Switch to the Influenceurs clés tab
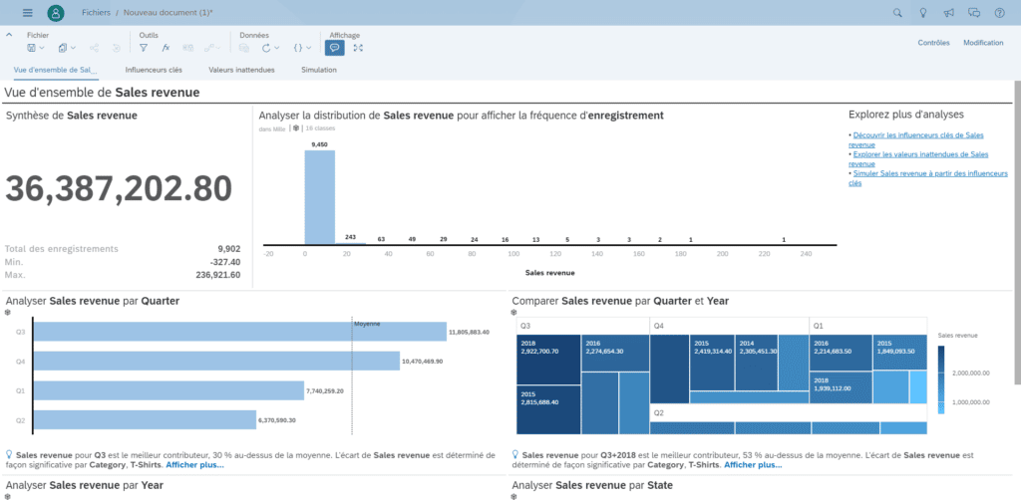Screen dimensions: 1021x500 click(x=154, y=70)
